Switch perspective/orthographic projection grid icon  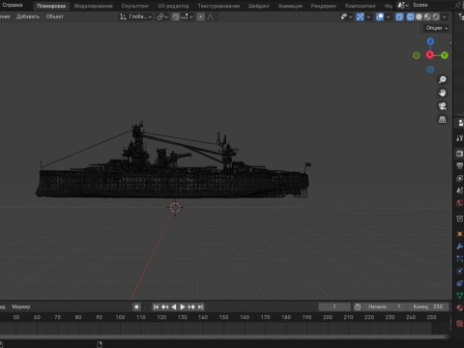click(443, 119)
